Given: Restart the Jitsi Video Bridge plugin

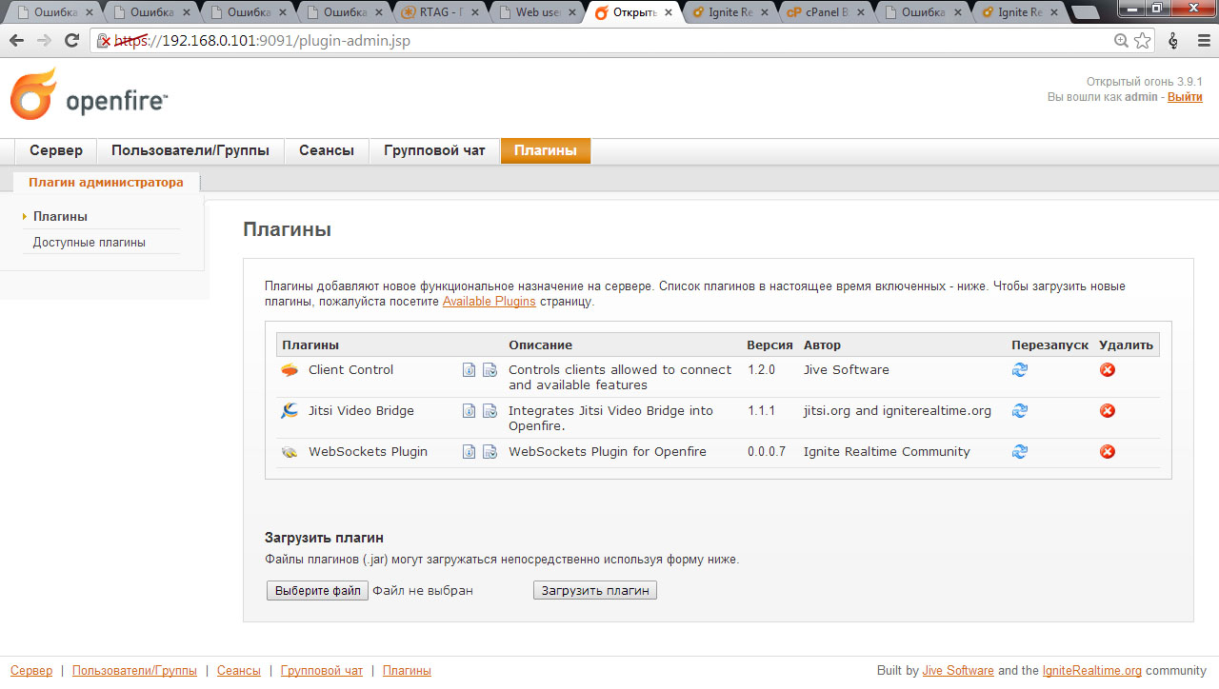Looking at the screenshot, I should point(1020,411).
